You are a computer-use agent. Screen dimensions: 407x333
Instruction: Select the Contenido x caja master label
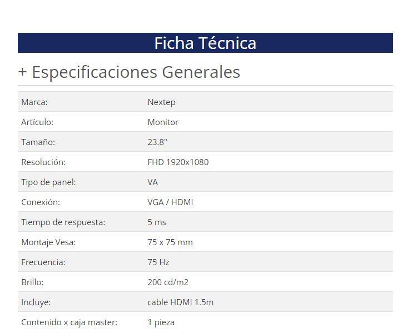[69, 322]
